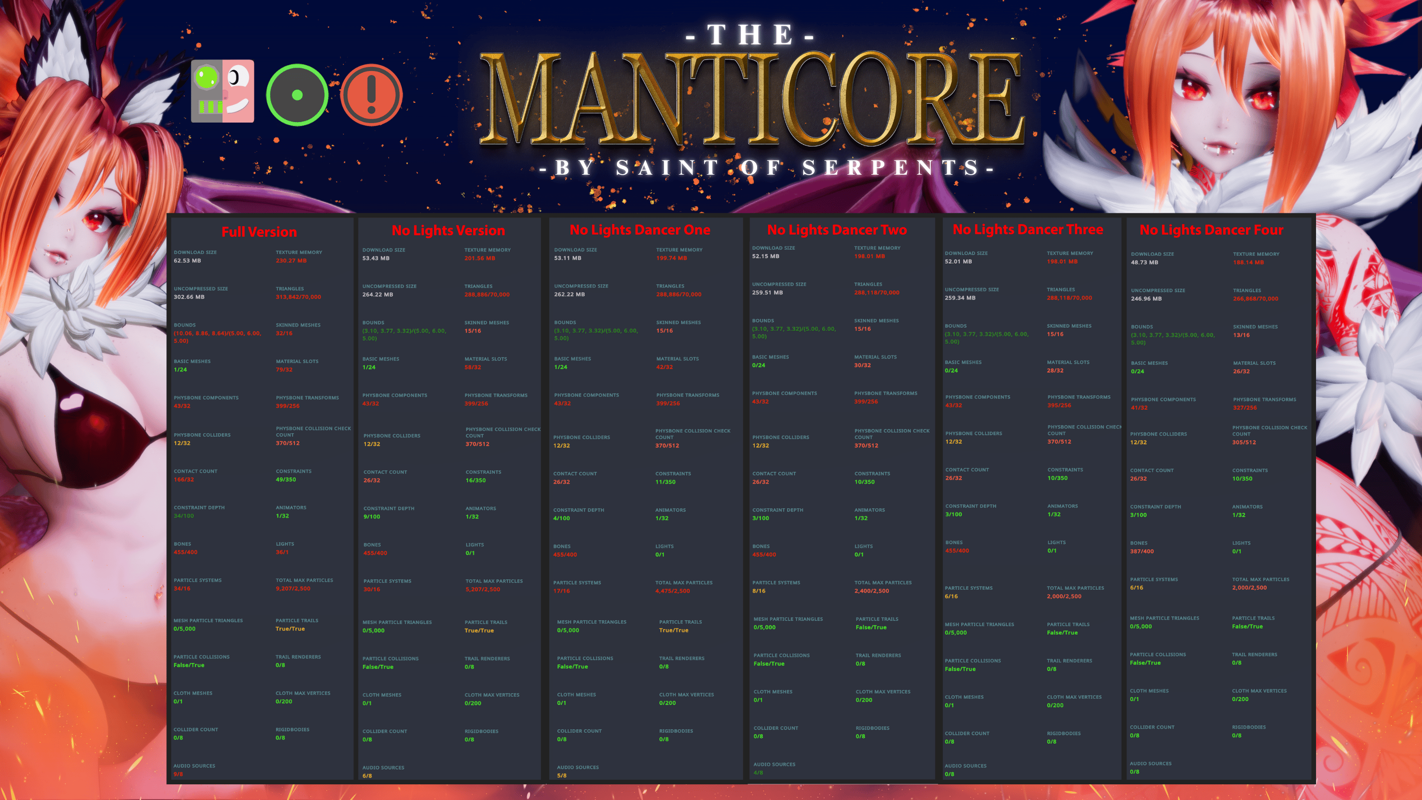Click the contact count value 166/32
1422x800 pixels.
pos(184,480)
